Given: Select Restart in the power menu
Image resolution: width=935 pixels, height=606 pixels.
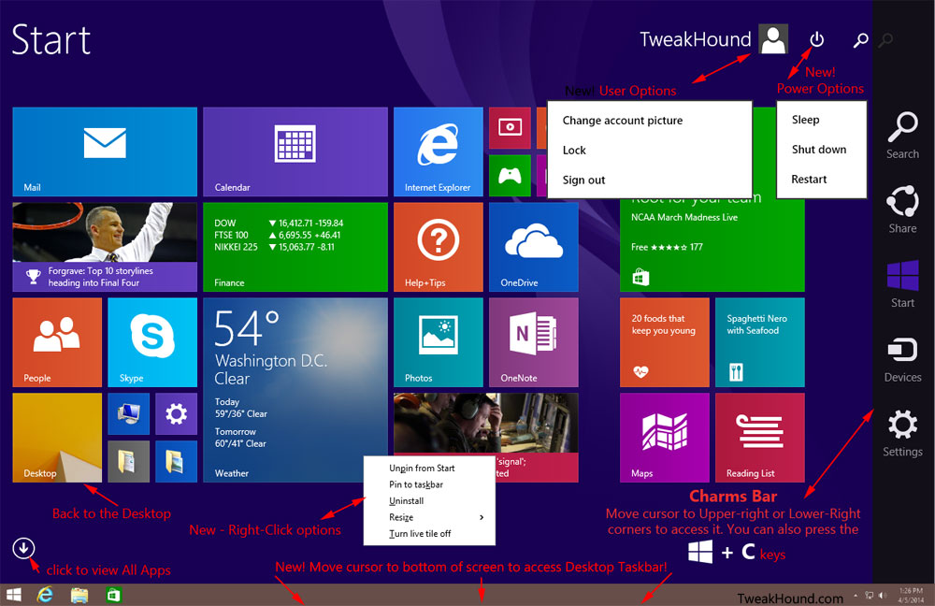Looking at the screenshot, I should tap(809, 179).
